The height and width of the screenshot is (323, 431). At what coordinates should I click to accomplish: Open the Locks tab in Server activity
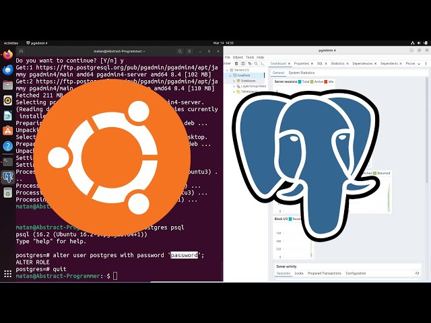[x=299, y=273]
